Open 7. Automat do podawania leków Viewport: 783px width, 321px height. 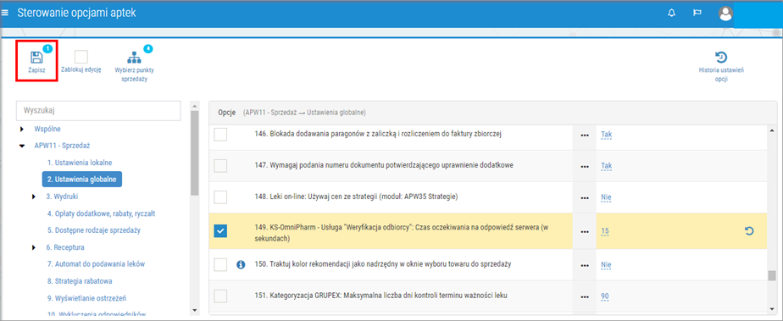pos(96,264)
